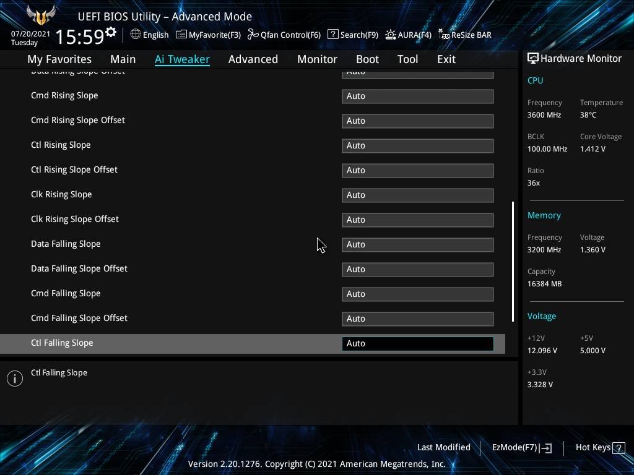The width and height of the screenshot is (634, 475).
Task: Open MyFavorite(F3) list icon
Action: click(181, 35)
